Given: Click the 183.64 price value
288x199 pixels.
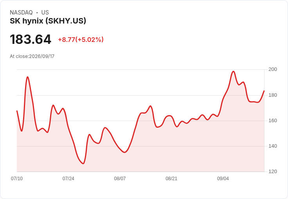Looking at the screenshot, I should (x=31, y=39).
